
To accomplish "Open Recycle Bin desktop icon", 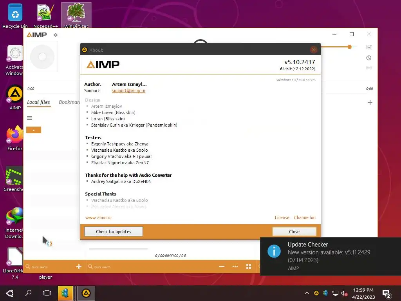I will pos(15,16).
